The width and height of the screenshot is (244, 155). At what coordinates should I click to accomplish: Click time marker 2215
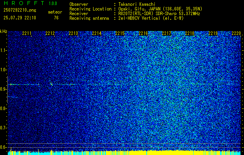120,33
